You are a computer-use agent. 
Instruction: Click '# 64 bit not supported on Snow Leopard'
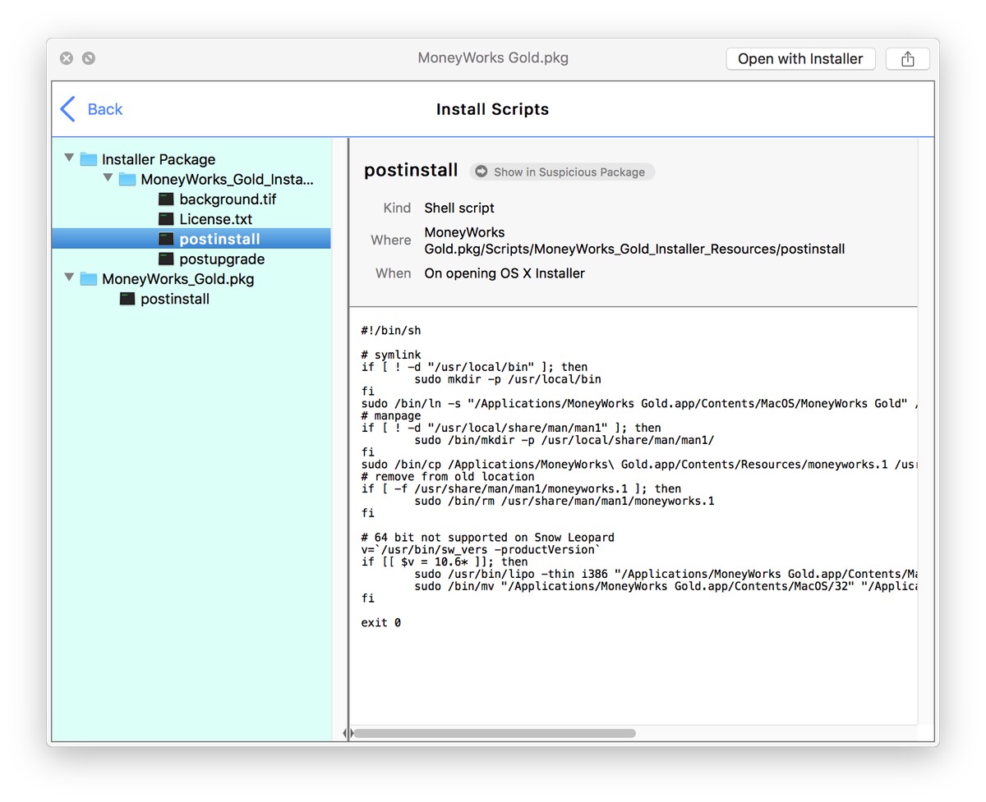click(487, 538)
